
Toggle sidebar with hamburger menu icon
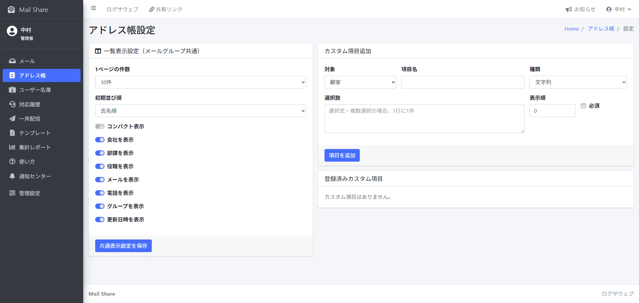point(94,8)
